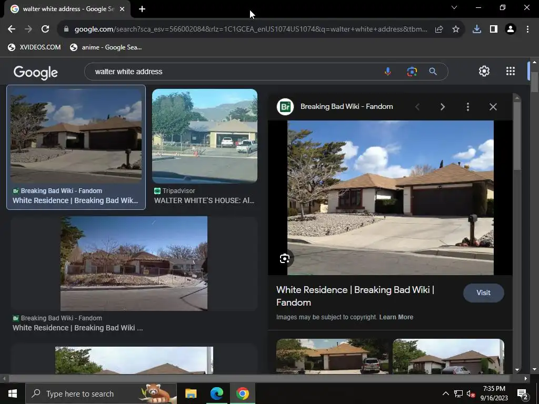Click the Learn More copyright link
Image resolution: width=539 pixels, height=404 pixels.
[x=396, y=317]
